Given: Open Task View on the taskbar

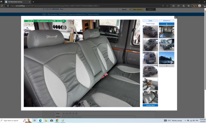Looking at the screenshot, I should (35, 121).
